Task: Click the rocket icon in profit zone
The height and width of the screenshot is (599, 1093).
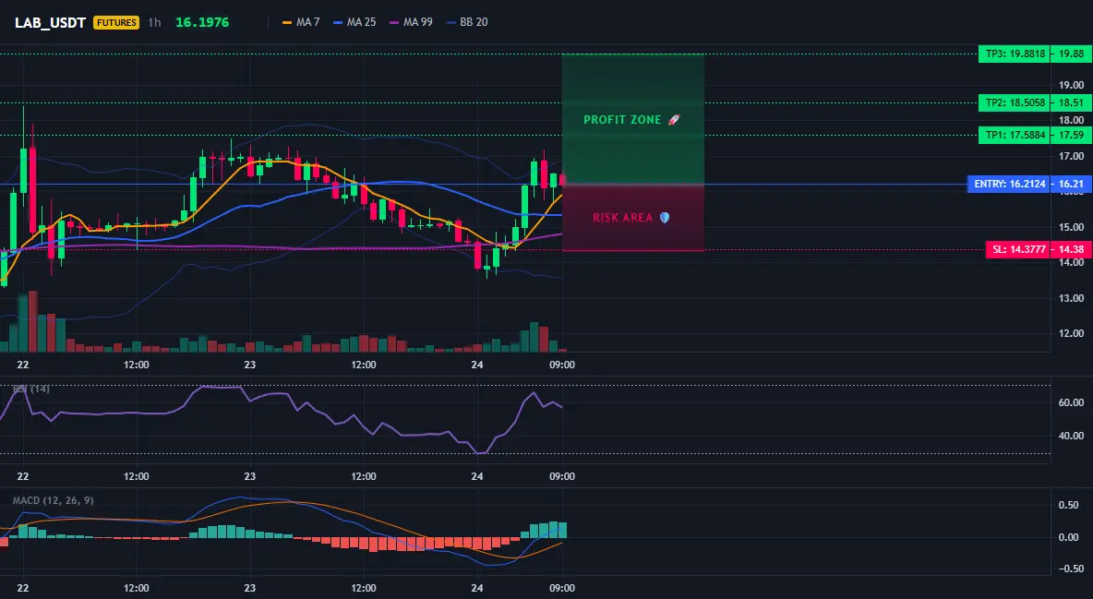Action: pyautogui.click(x=673, y=120)
